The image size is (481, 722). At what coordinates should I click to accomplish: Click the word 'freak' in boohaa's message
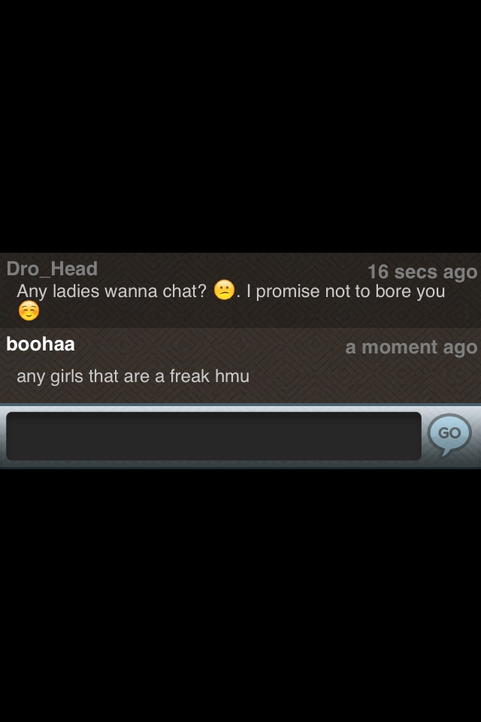(190, 376)
